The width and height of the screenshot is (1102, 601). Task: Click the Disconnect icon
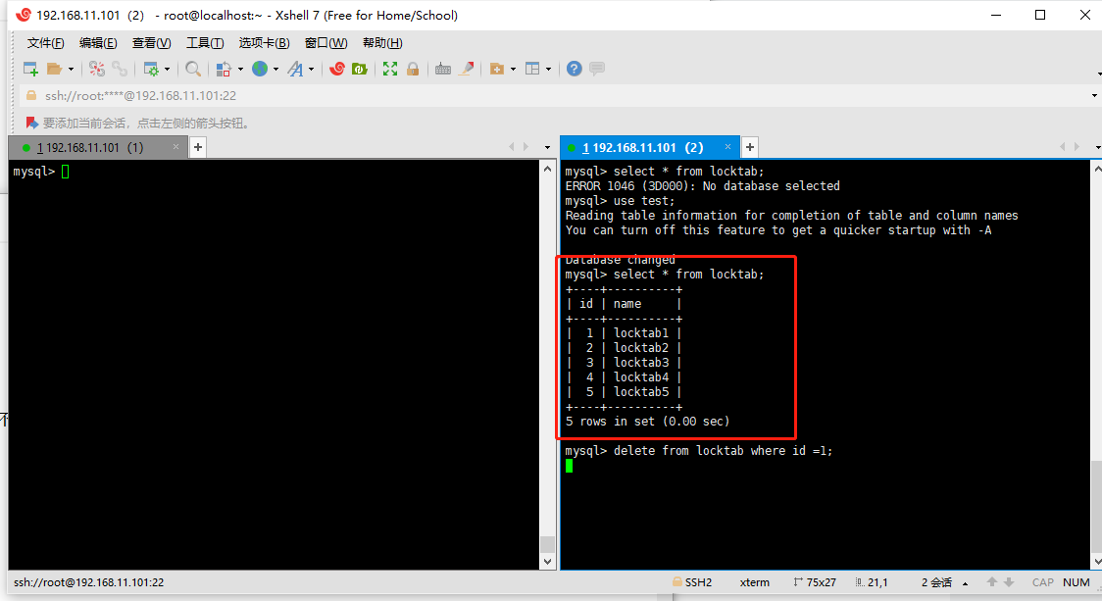pyautogui.click(x=97, y=69)
